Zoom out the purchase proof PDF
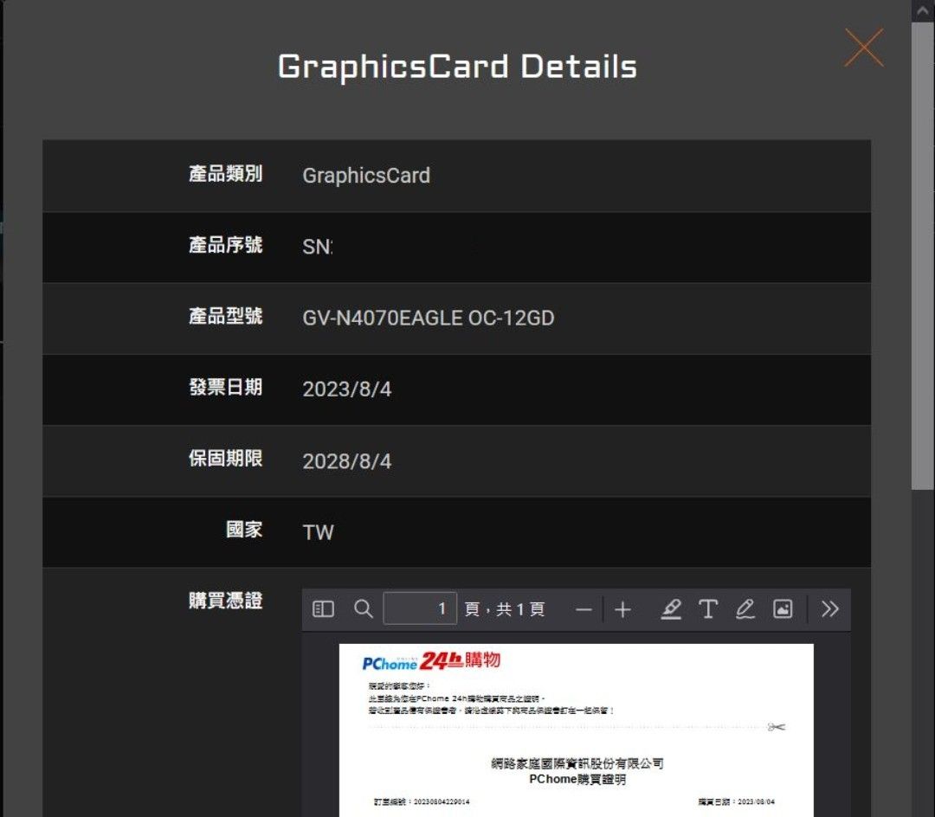The width and height of the screenshot is (935, 817). coord(584,610)
